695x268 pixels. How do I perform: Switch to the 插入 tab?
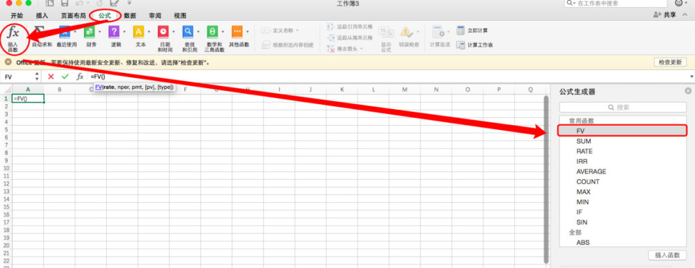pos(42,15)
